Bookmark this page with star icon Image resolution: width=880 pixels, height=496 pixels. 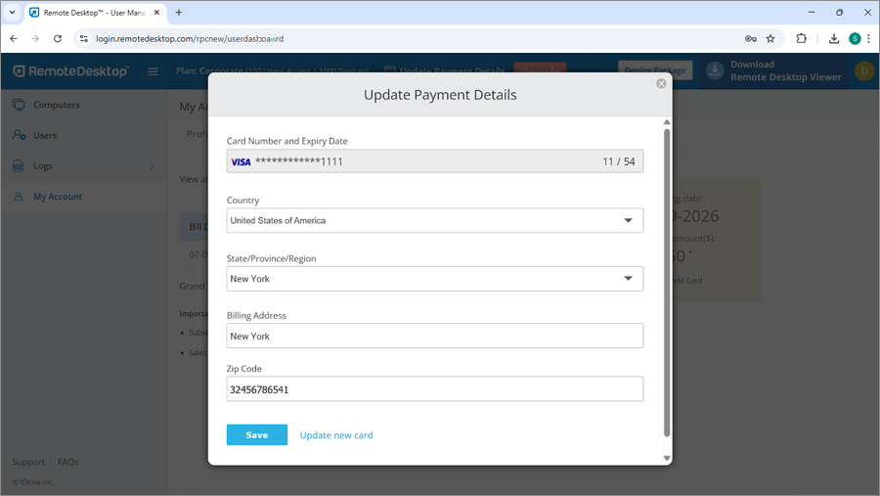pyautogui.click(x=770, y=39)
